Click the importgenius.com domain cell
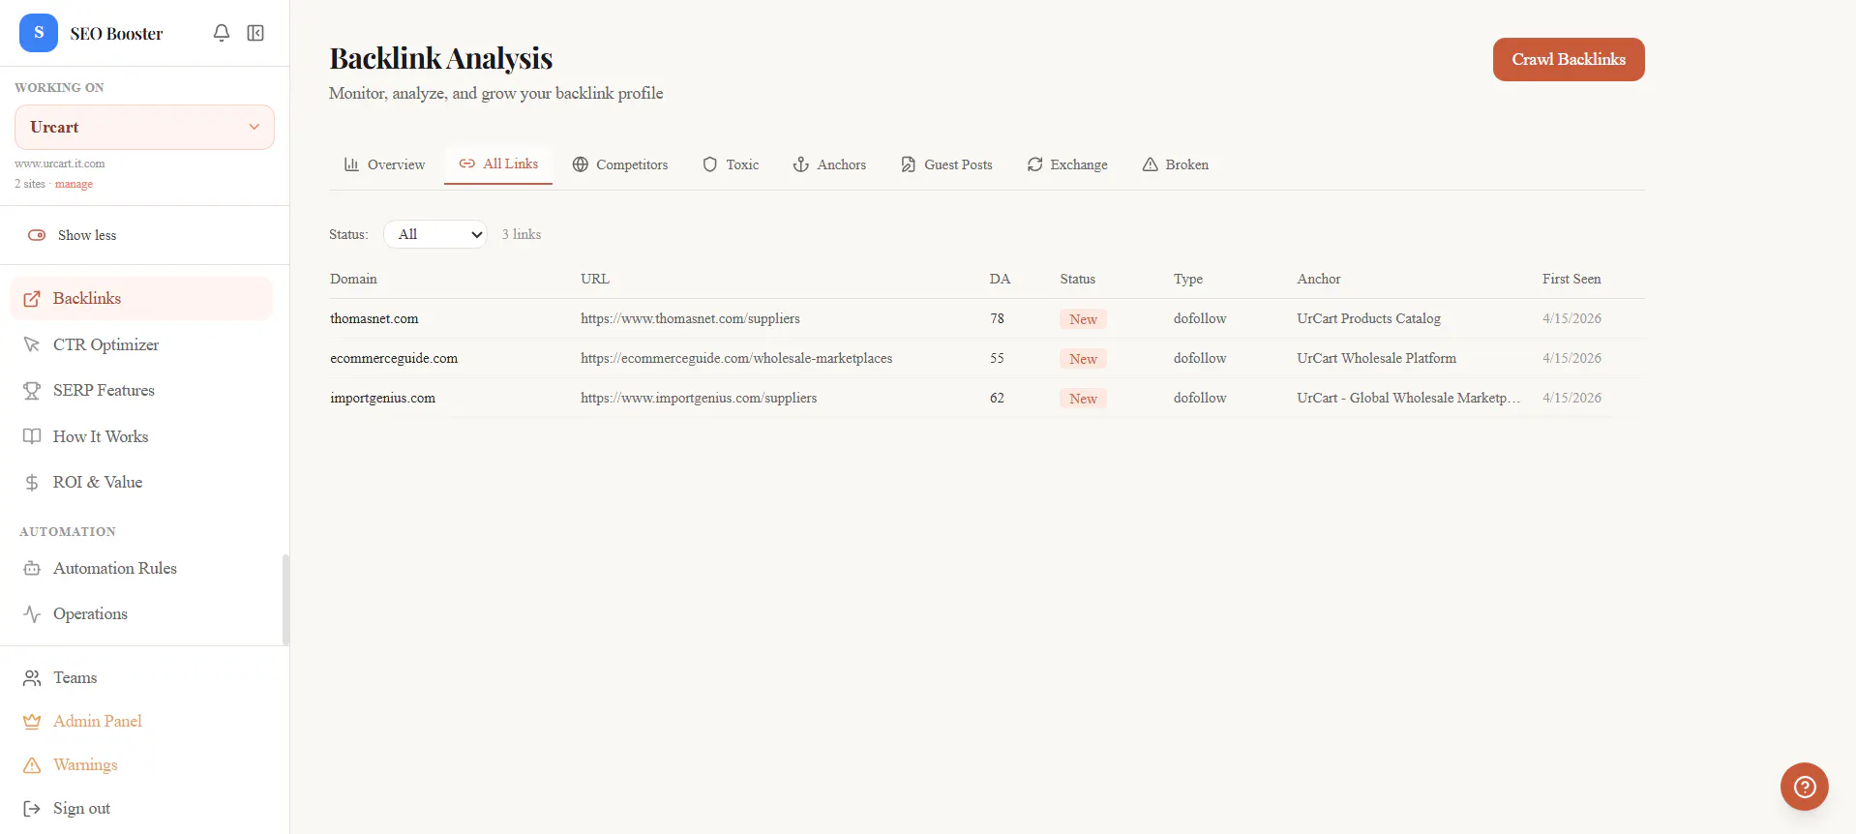The height and width of the screenshot is (834, 1856). pos(382,398)
